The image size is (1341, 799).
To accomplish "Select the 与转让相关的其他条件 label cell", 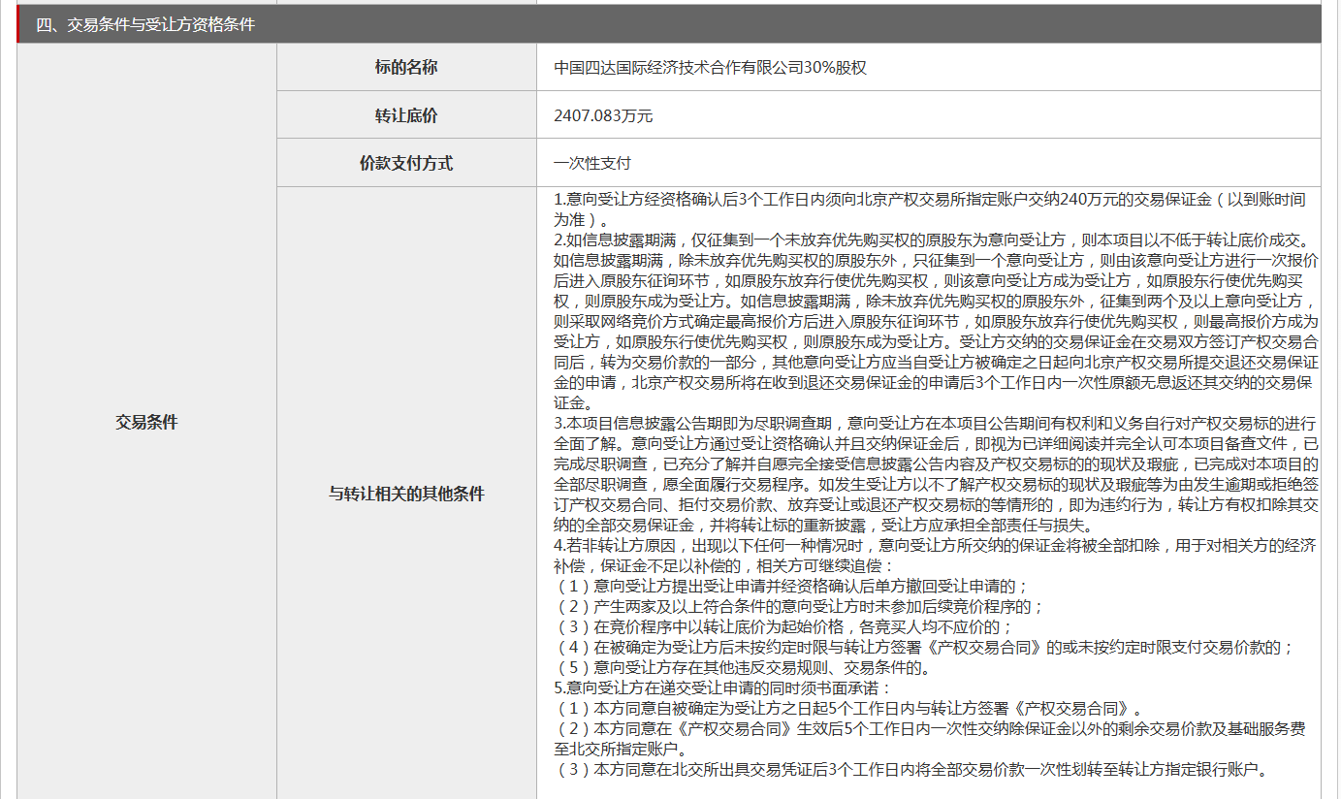I will (x=406, y=494).
